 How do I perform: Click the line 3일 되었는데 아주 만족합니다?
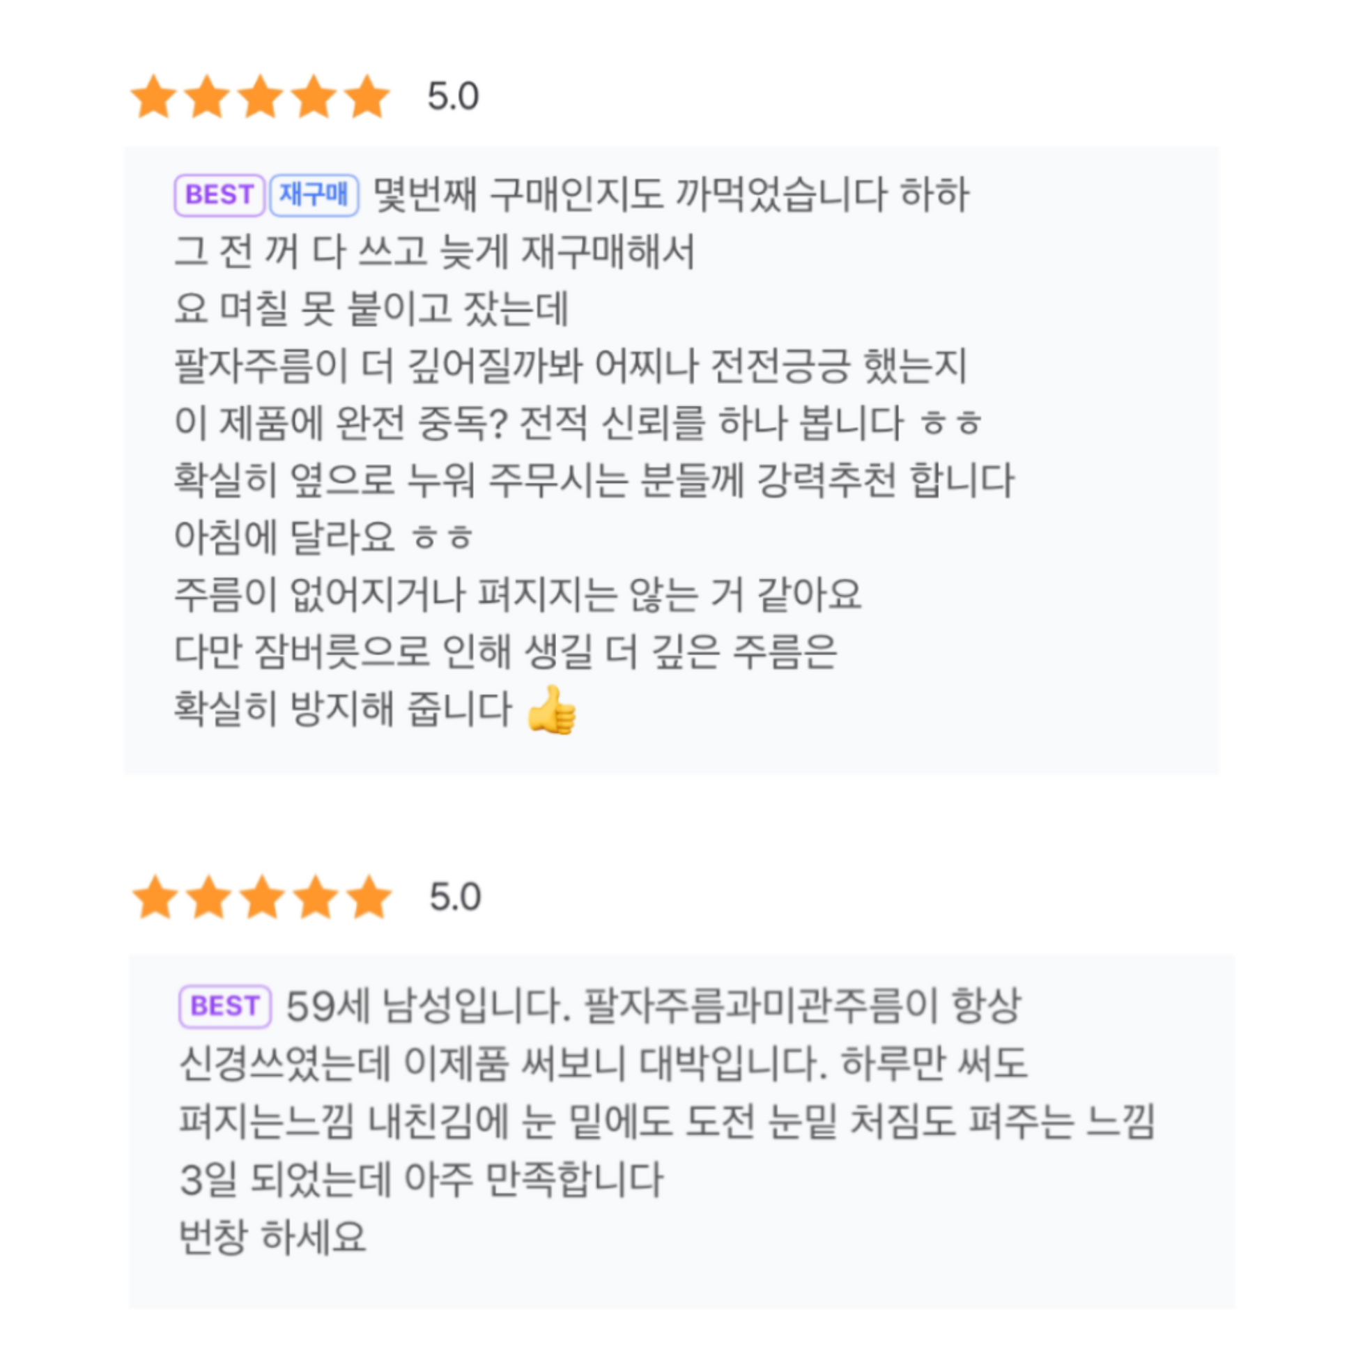click(x=421, y=1179)
